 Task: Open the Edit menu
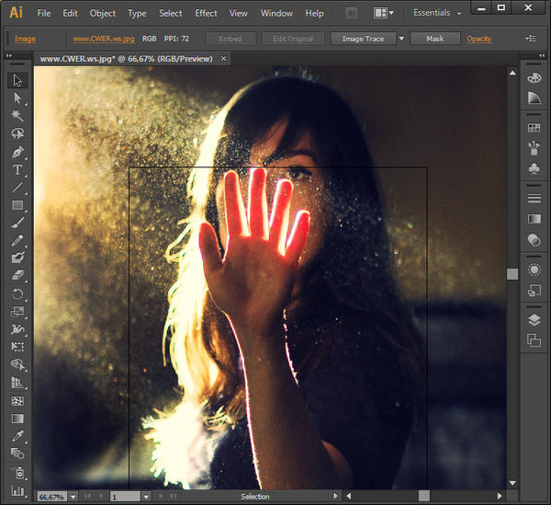click(x=71, y=14)
